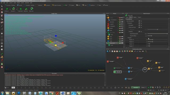Collapse the Voda_mesh tree node in Nodes list
Viewport: 170px width, 95px height.
107,43
